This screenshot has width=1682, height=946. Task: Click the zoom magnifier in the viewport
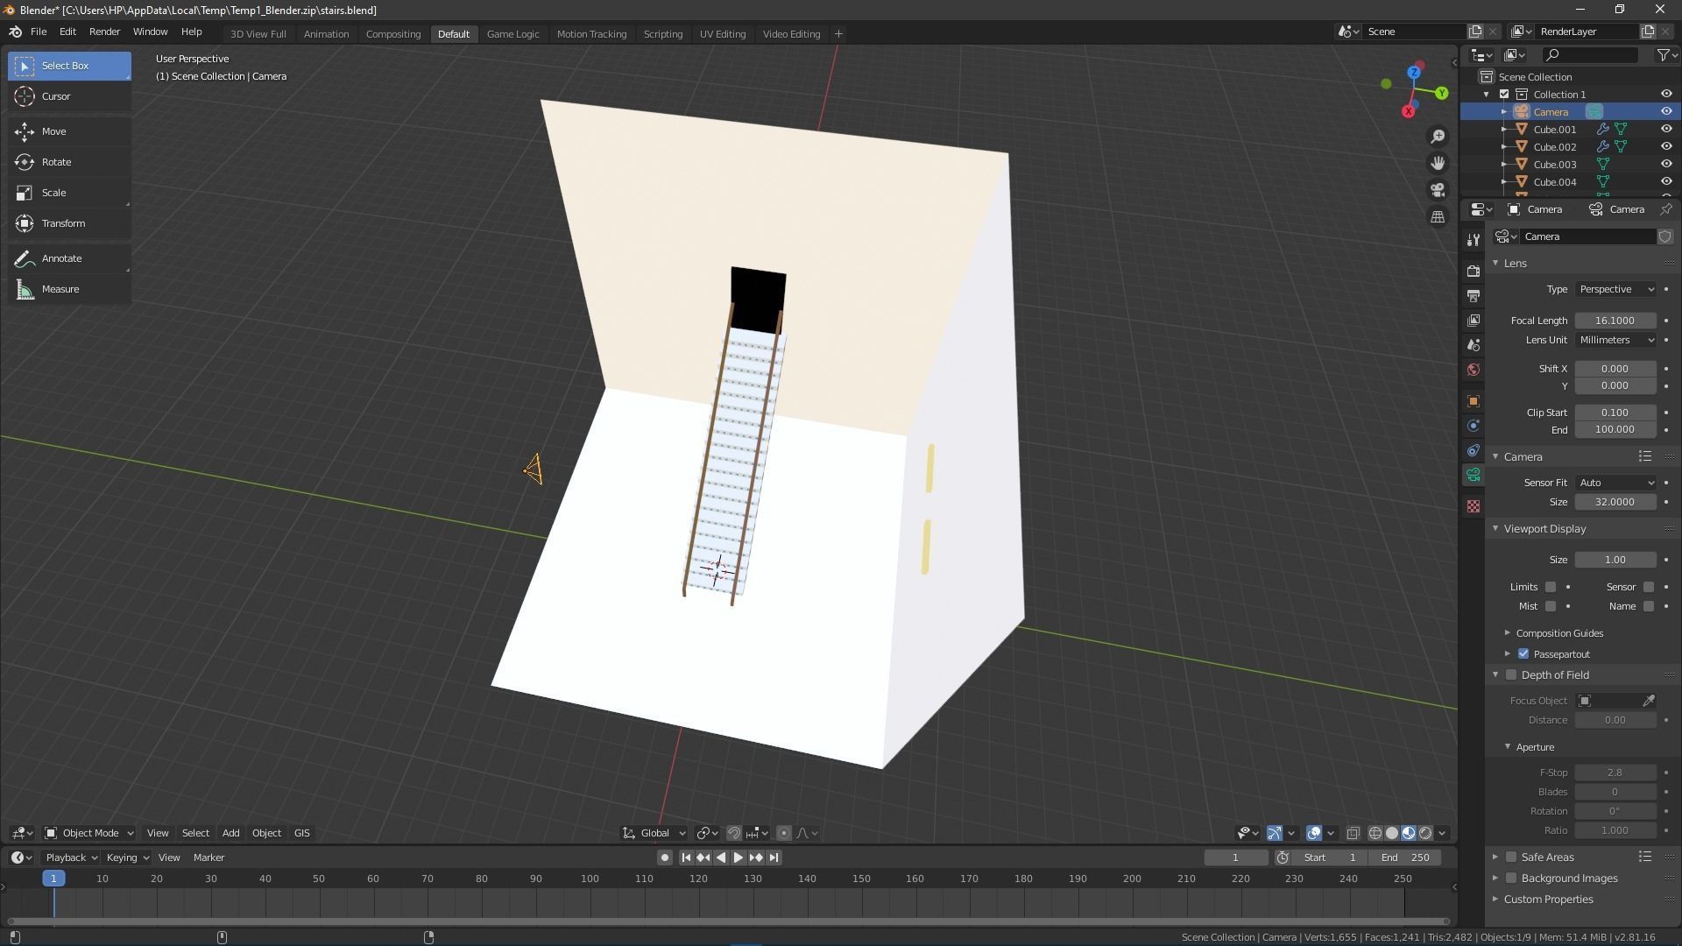[x=1438, y=137]
